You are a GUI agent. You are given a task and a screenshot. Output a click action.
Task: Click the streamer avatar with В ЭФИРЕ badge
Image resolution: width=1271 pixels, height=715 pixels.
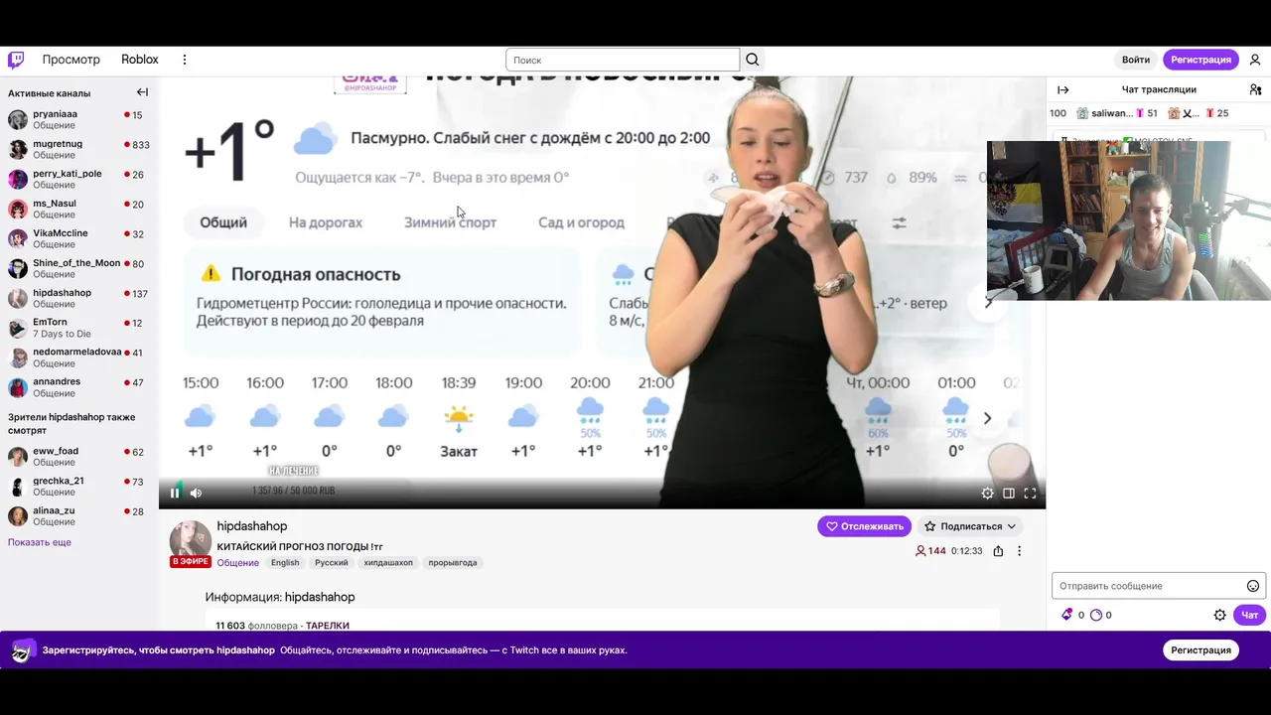[190, 542]
